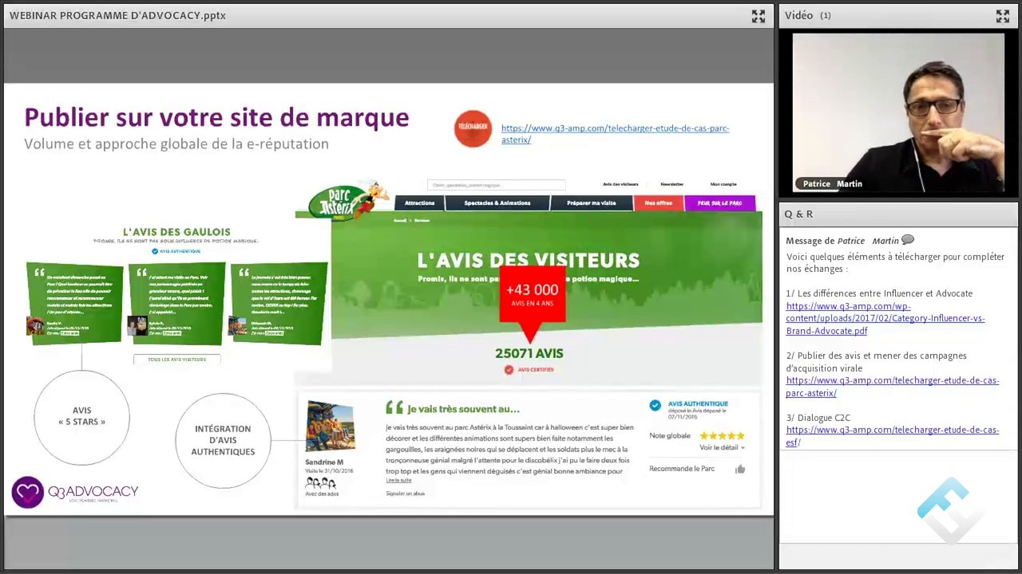The width and height of the screenshot is (1022, 574).
Task: Click the five-star Note globale rating
Action: 722,436
